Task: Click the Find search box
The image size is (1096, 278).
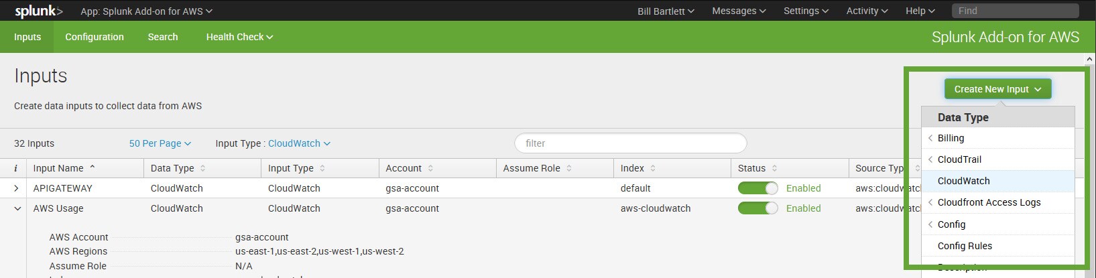Action: pyautogui.click(x=1015, y=11)
